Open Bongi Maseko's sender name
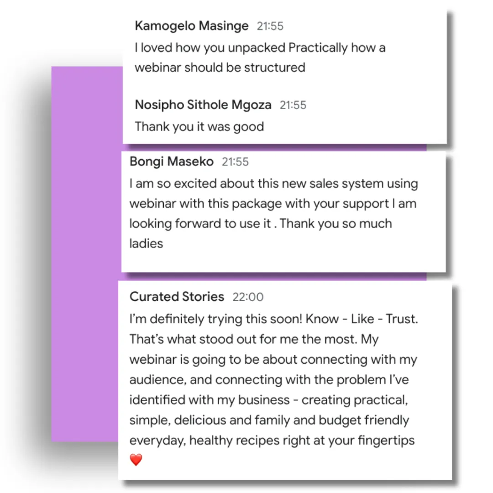 pos(171,161)
